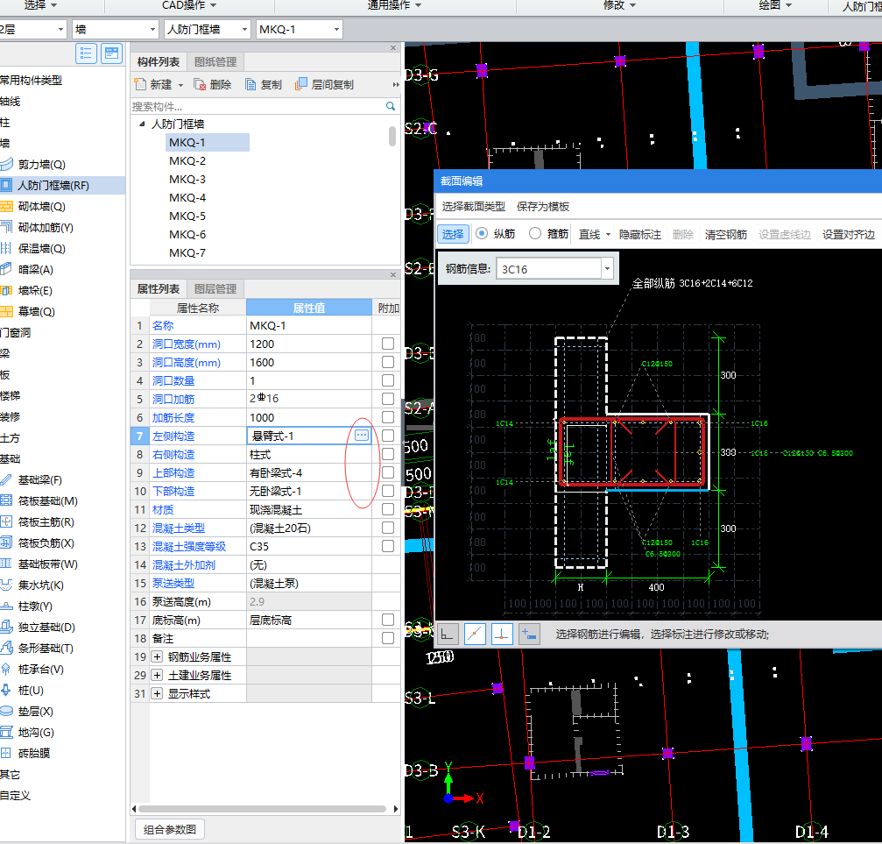
Task: Click the orthogonal snap icon in section editor footer
Action: (448, 634)
